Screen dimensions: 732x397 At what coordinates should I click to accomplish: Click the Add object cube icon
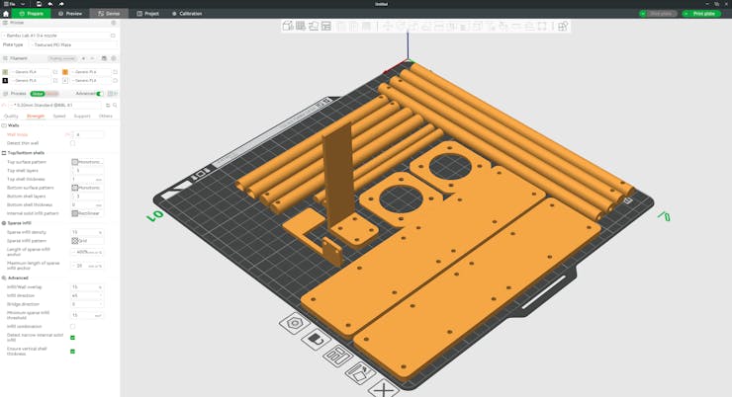click(x=288, y=27)
